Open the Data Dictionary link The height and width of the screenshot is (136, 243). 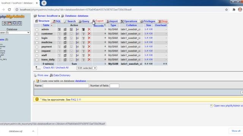point(62,75)
